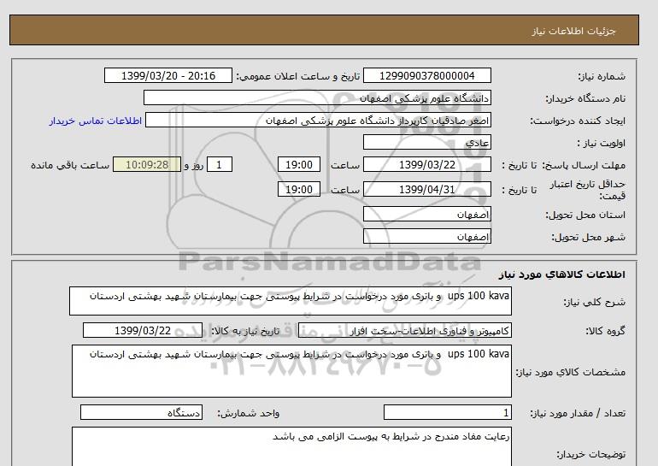The height and width of the screenshot is (466, 658).
Task: Click the text ساعت باقی مانده
Action: [x=70, y=165]
